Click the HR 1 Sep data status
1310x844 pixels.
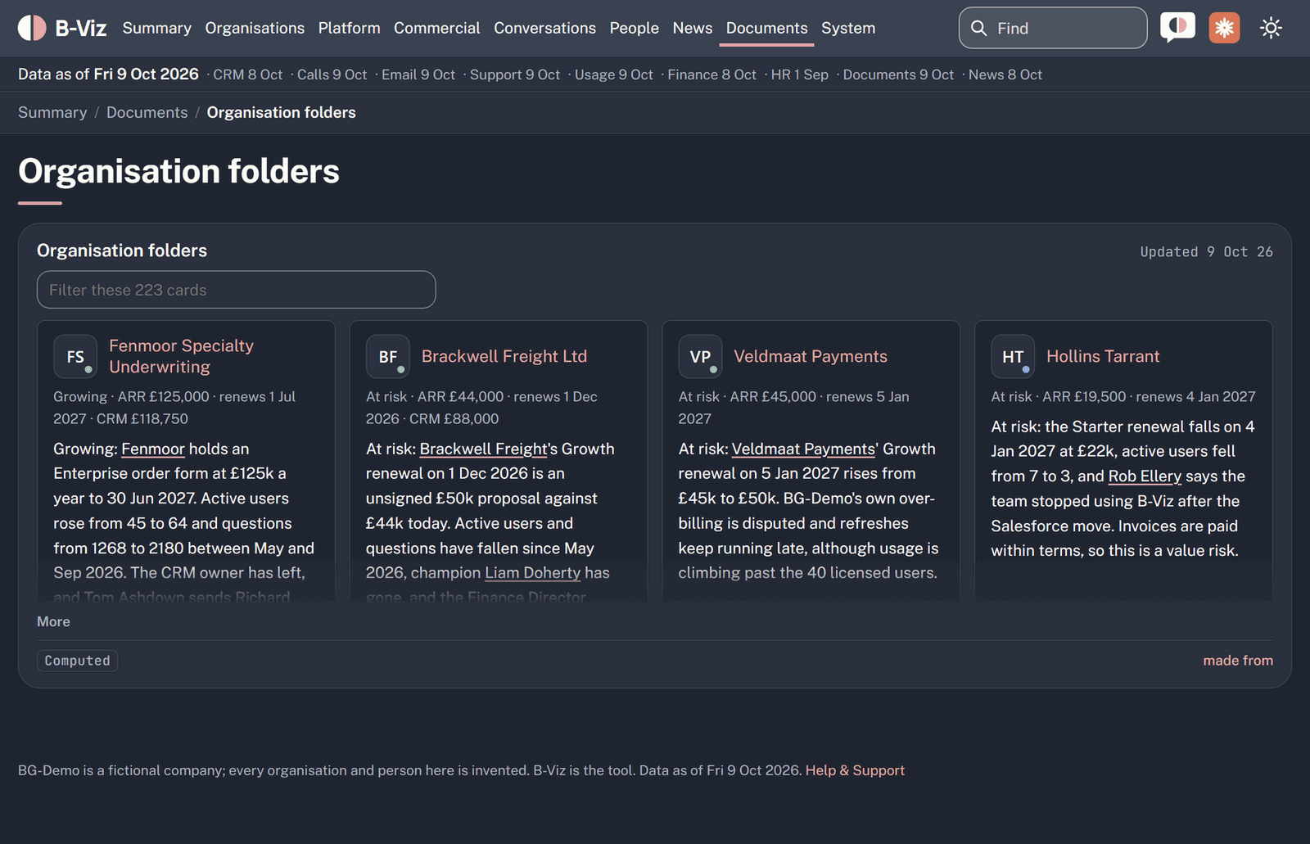(x=800, y=74)
